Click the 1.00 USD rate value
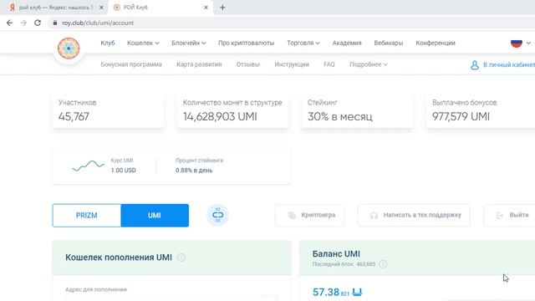 tap(123, 171)
